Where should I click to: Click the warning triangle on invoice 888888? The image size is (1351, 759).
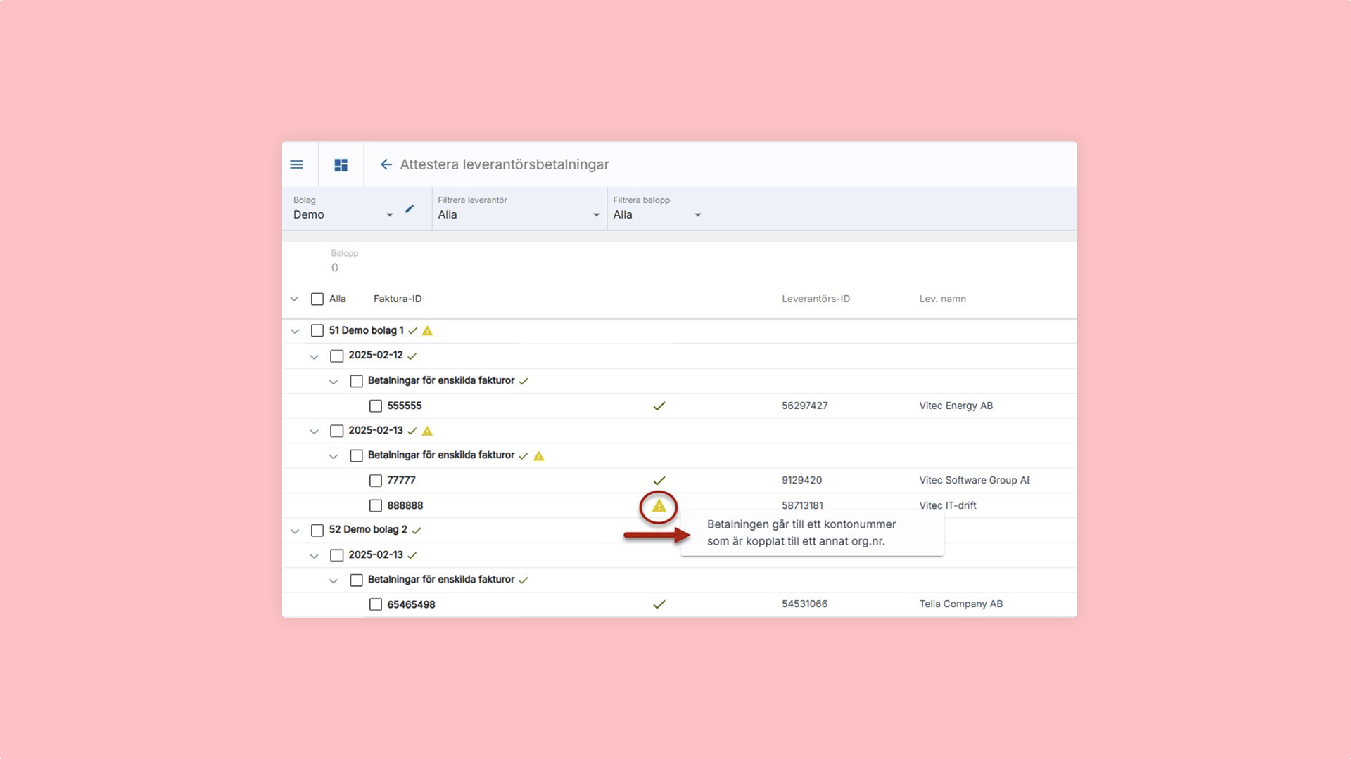pyautogui.click(x=659, y=506)
